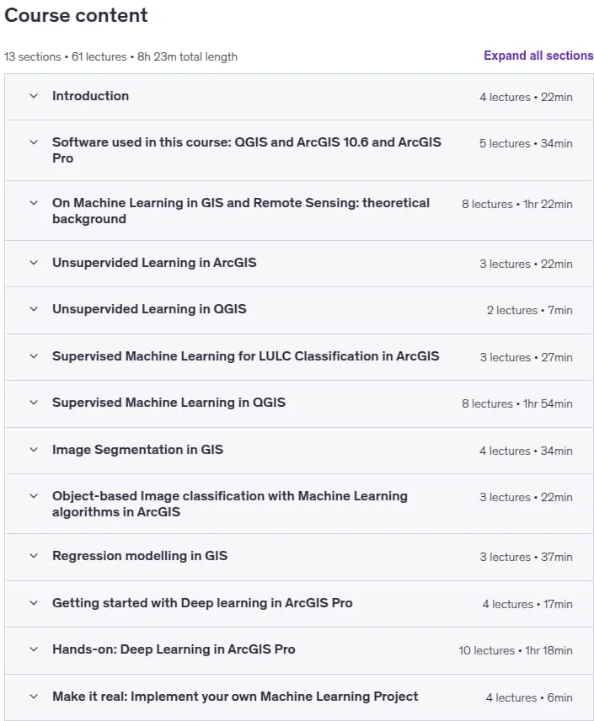Click Supervised Machine Learning in QGIS title

169,403
